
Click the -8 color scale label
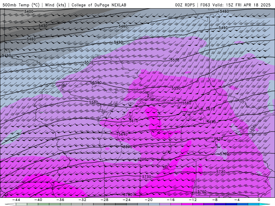[215, 200]
